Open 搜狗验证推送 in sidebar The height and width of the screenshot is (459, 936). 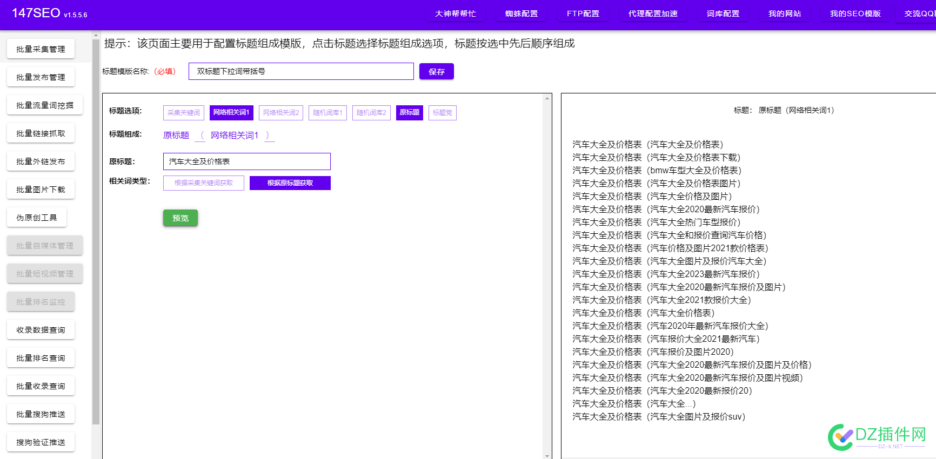(x=41, y=442)
